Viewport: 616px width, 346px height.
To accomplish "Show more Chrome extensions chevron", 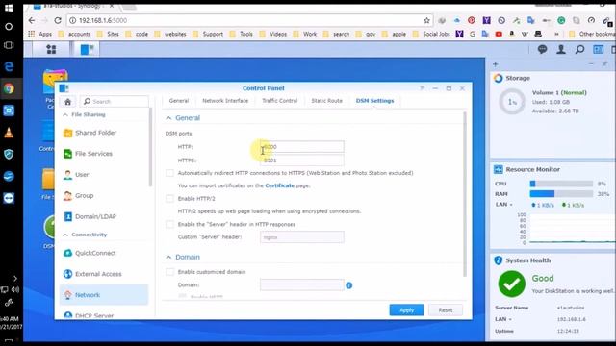I will pyautogui.click(x=556, y=35).
